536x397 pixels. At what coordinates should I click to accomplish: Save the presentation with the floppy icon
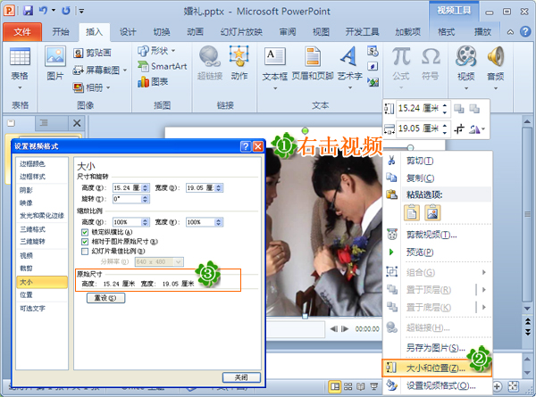point(28,11)
